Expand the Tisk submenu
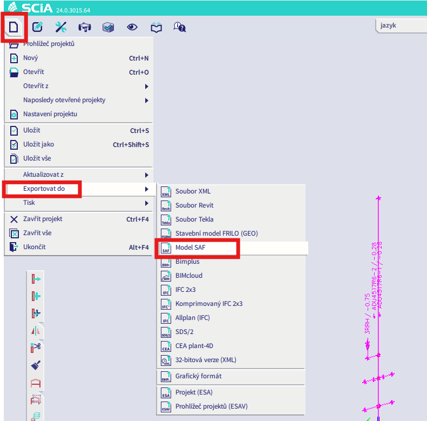 click(79, 203)
